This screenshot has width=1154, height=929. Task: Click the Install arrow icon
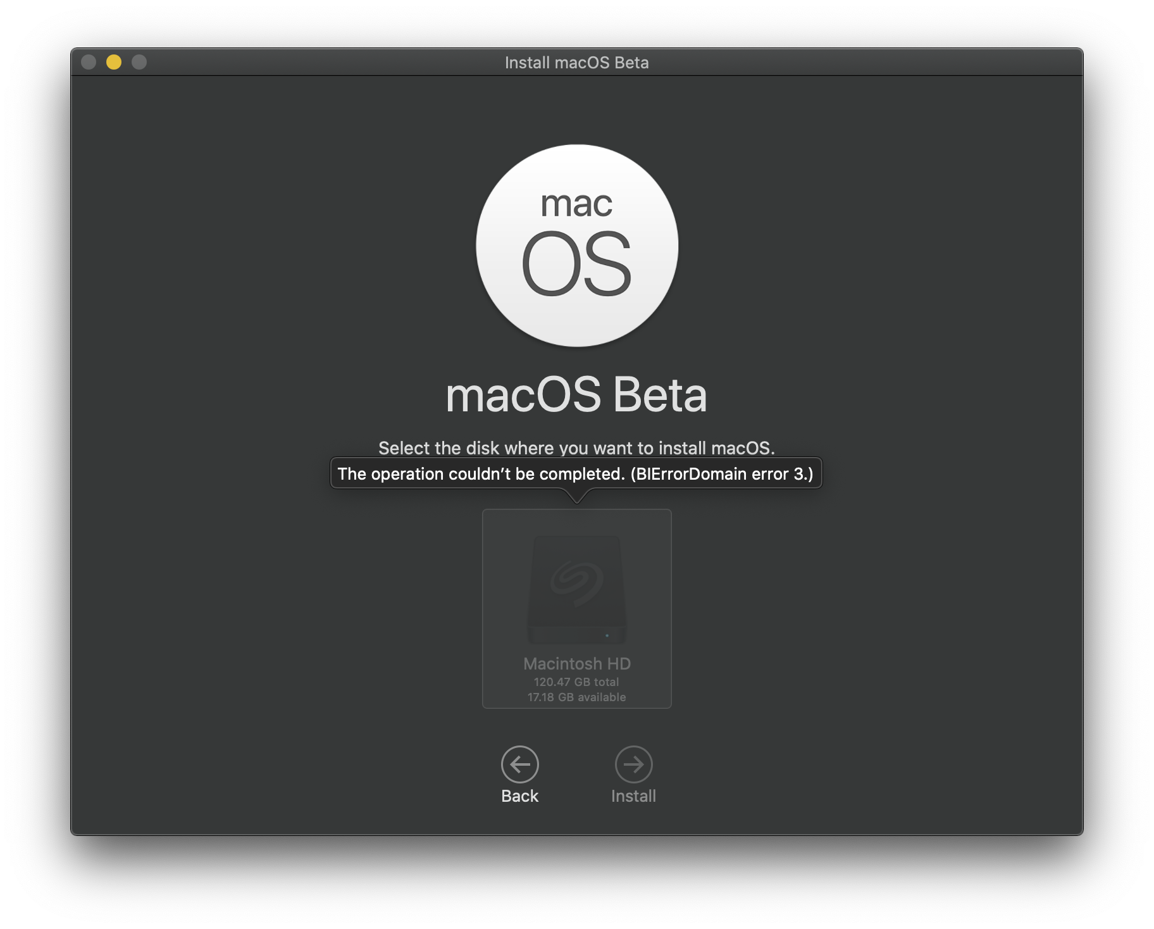click(633, 764)
